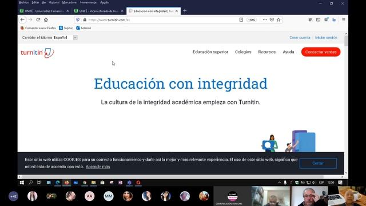This screenshot has height=206, width=366.
Task: Show the sidebars panel
Action: (x=318, y=20)
